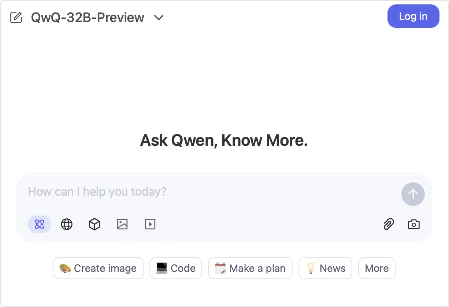Select the Create image suggestion
Viewport: 449px width, 307px height.
[x=98, y=268]
